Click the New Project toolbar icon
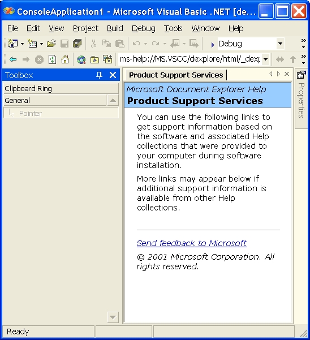This screenshot has width=310, height=340. pos(13,44)
